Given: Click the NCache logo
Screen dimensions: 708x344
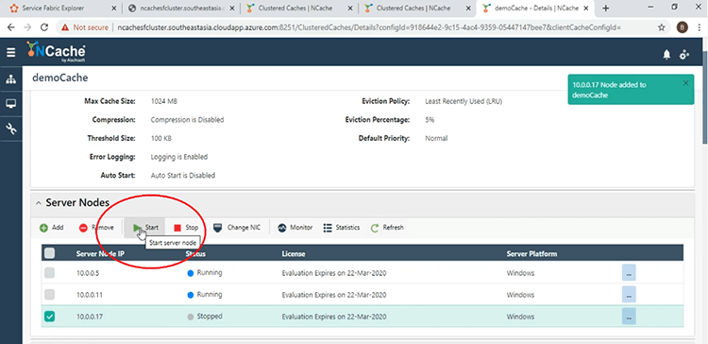Looking at the screenshot, I should coord(56,52).
